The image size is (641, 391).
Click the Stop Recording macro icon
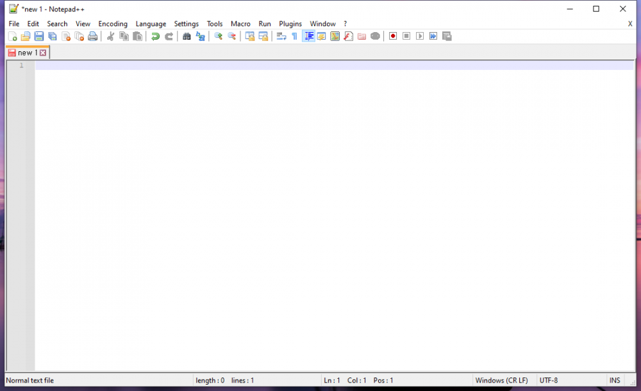point(406,37)
